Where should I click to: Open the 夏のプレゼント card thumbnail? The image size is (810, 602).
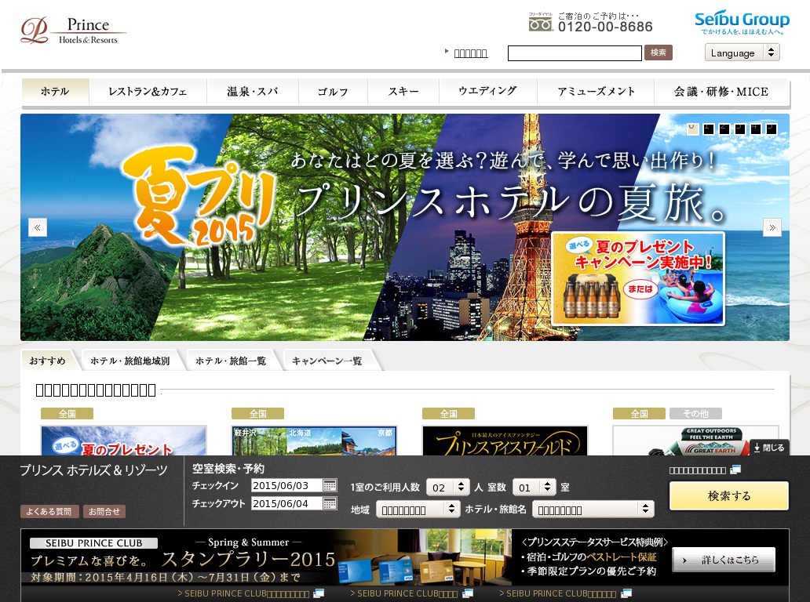pyautogui.click(x=123, y=441)
